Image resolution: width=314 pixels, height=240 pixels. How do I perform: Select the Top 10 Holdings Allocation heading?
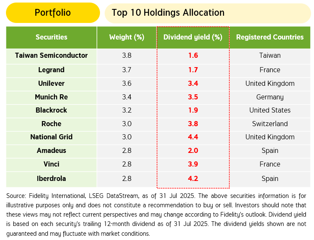coord(168,13)
